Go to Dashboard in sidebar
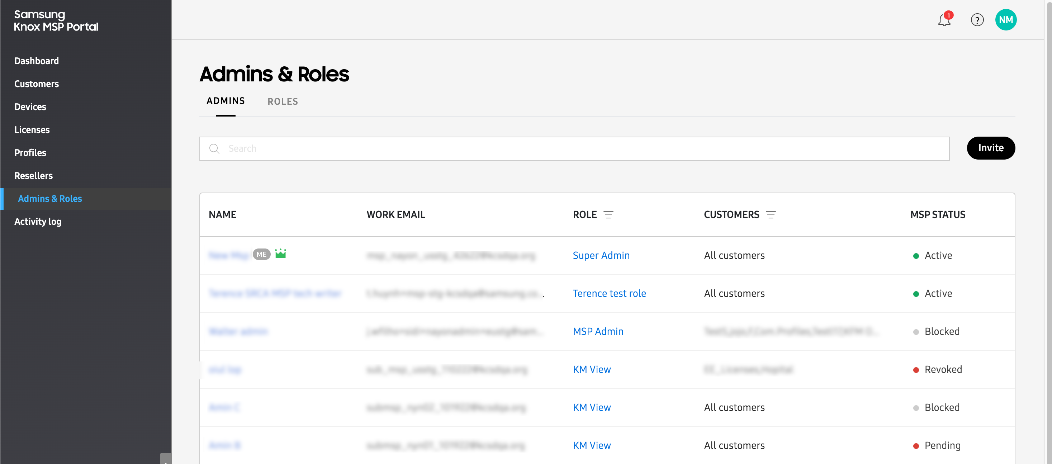 tap(36, 61)
